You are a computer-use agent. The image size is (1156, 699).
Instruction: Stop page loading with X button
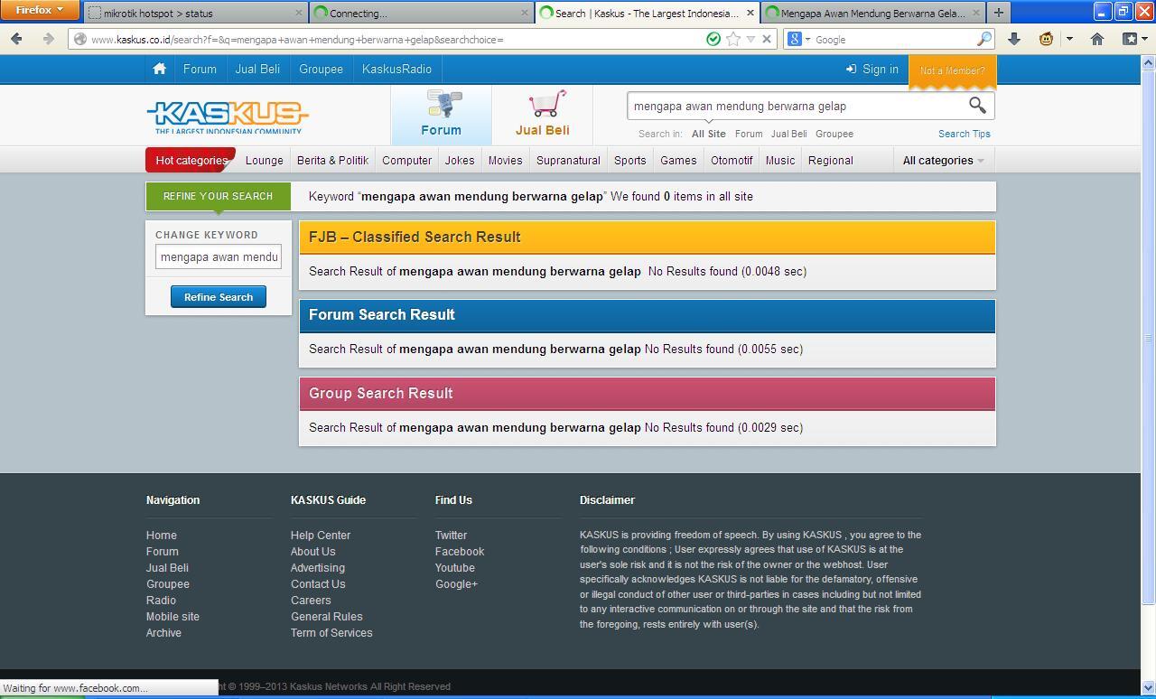click(x=767, y=39)
